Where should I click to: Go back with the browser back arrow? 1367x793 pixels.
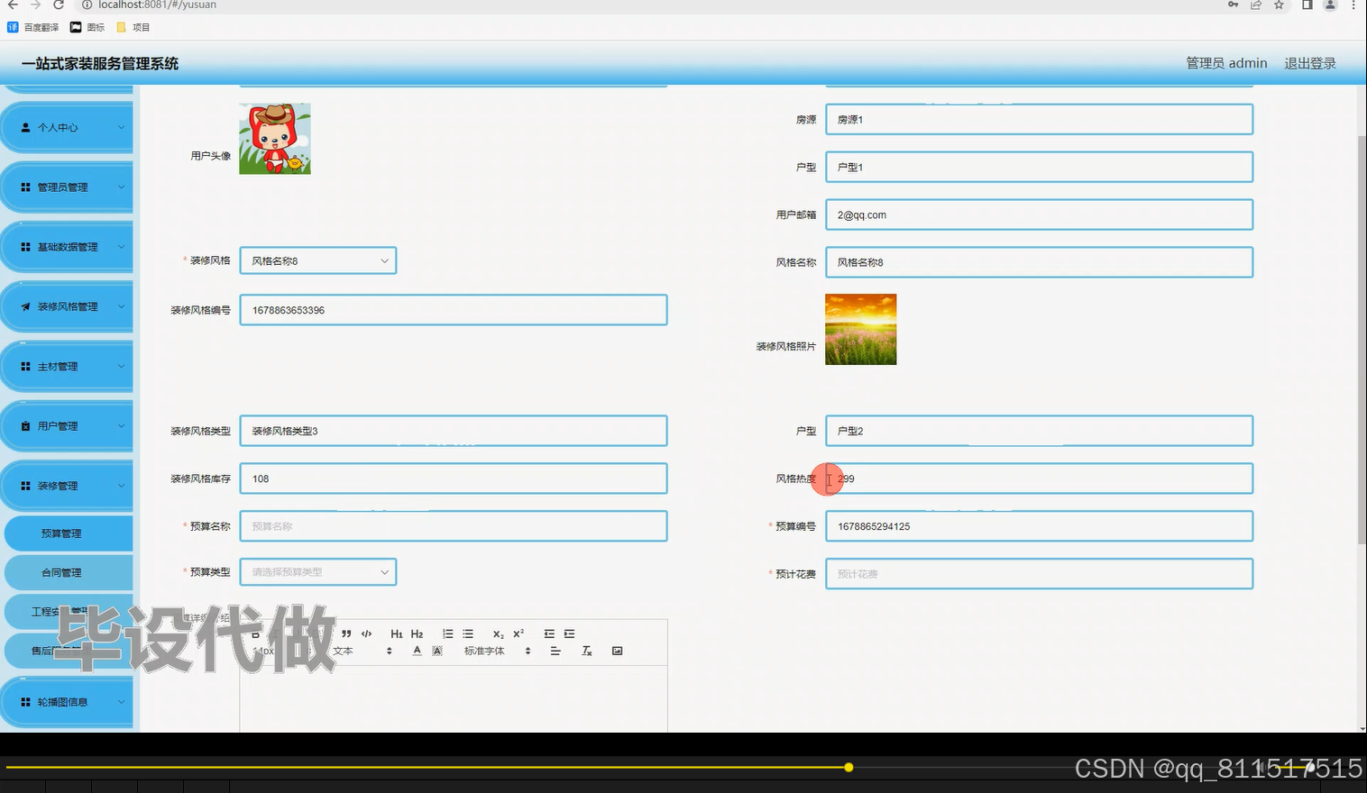point(13,5)
